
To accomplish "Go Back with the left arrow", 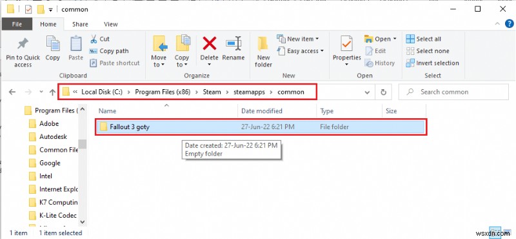I will [x=12, y=92].
